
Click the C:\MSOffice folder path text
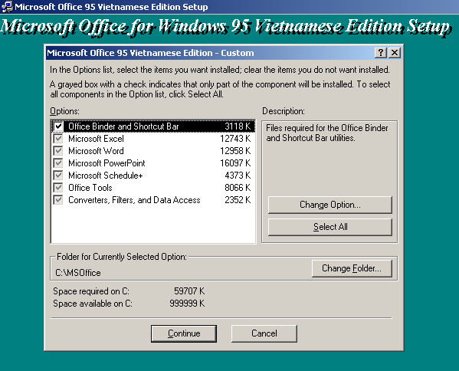pos(78,273)
